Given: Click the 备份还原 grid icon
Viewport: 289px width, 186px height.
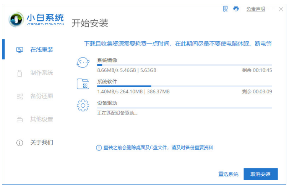Looking at the screenshot, I should point(20,96).
